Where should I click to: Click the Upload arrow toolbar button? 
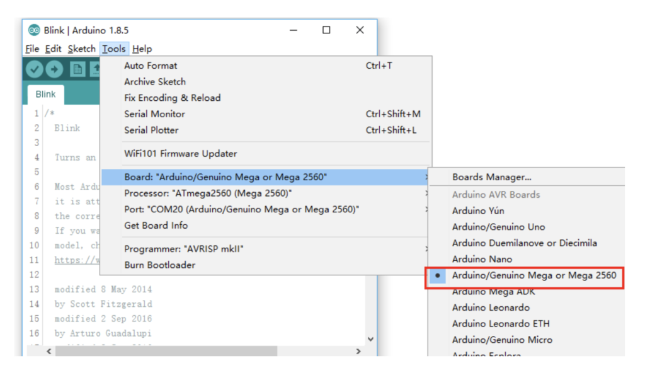point(54,69)
